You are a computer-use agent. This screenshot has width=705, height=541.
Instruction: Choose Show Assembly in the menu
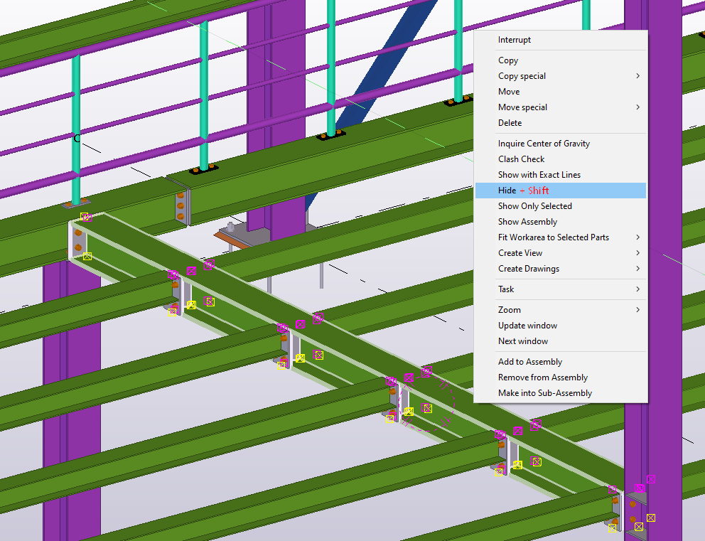(x=561, y=222)
